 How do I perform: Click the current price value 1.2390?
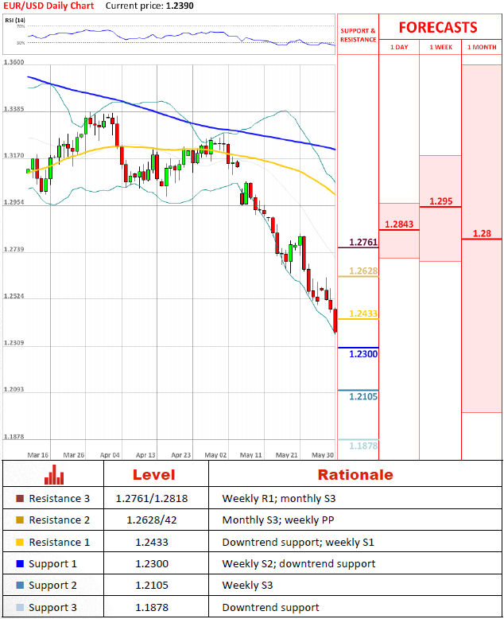coord(180,6)
